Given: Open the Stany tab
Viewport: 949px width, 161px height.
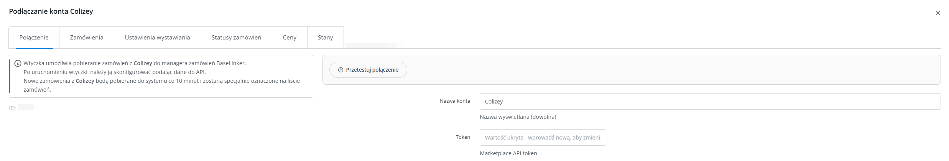Looking at the screenshot, I should pyautogui.click(x=326, y=38).
